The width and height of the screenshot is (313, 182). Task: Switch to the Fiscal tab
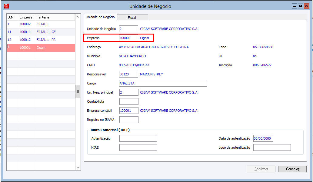click(x=132, y=18)
